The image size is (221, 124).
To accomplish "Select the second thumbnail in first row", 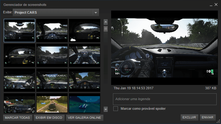I will click(52, 31).
